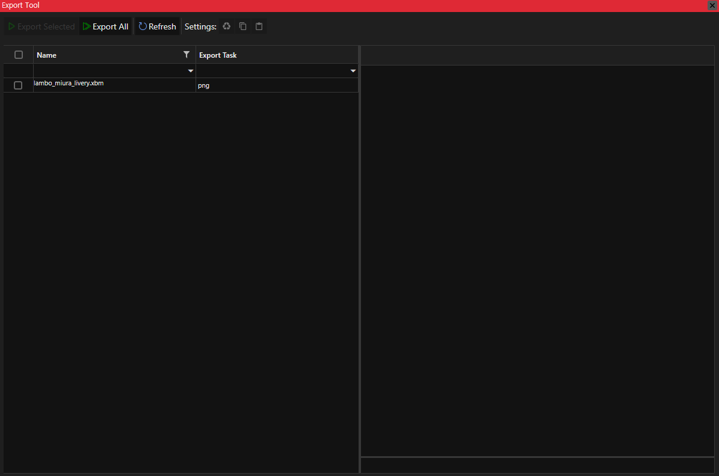
Task: Close the Export Tool window
Action: pos(712,5)
